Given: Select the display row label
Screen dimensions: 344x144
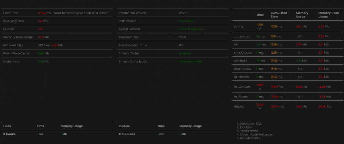Looking at the screenshot, I should click(x=239, y=107).
